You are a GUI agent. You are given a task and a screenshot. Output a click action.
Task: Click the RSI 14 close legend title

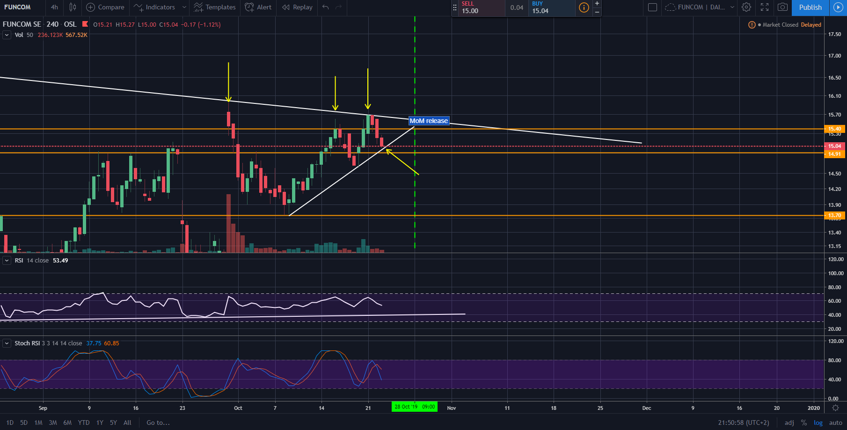[31, 261]
